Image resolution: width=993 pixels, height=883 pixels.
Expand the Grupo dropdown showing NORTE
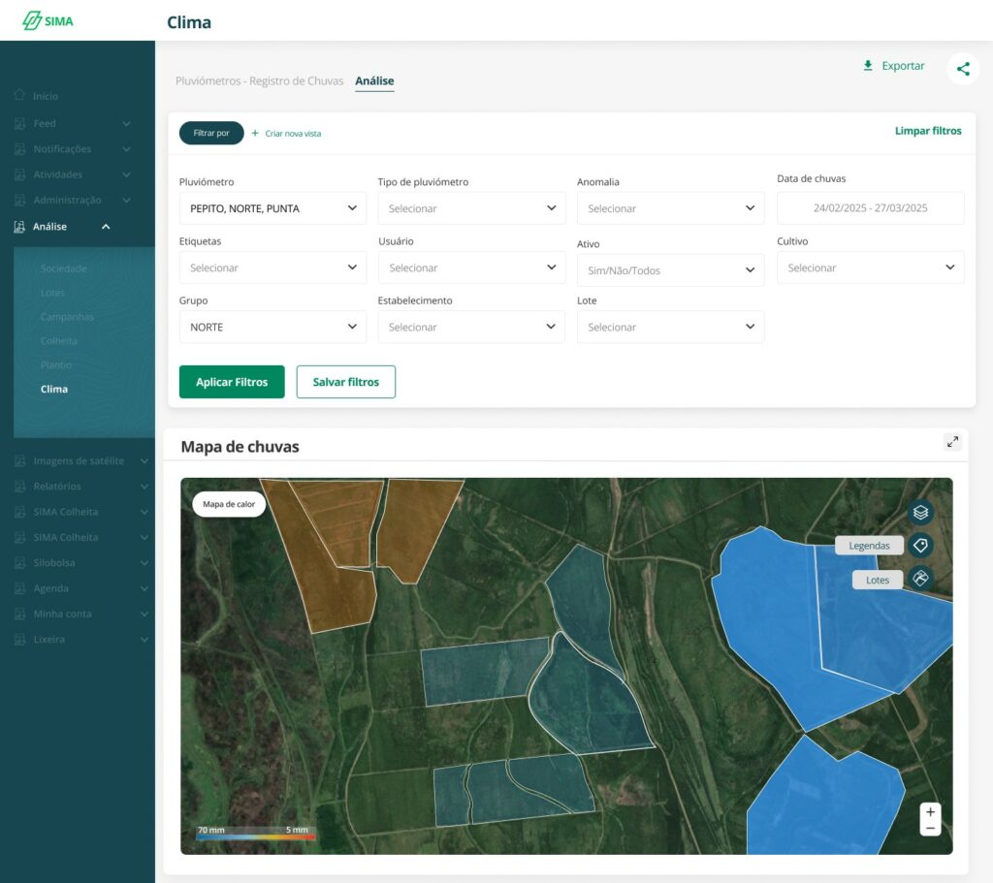pos(272,327)
